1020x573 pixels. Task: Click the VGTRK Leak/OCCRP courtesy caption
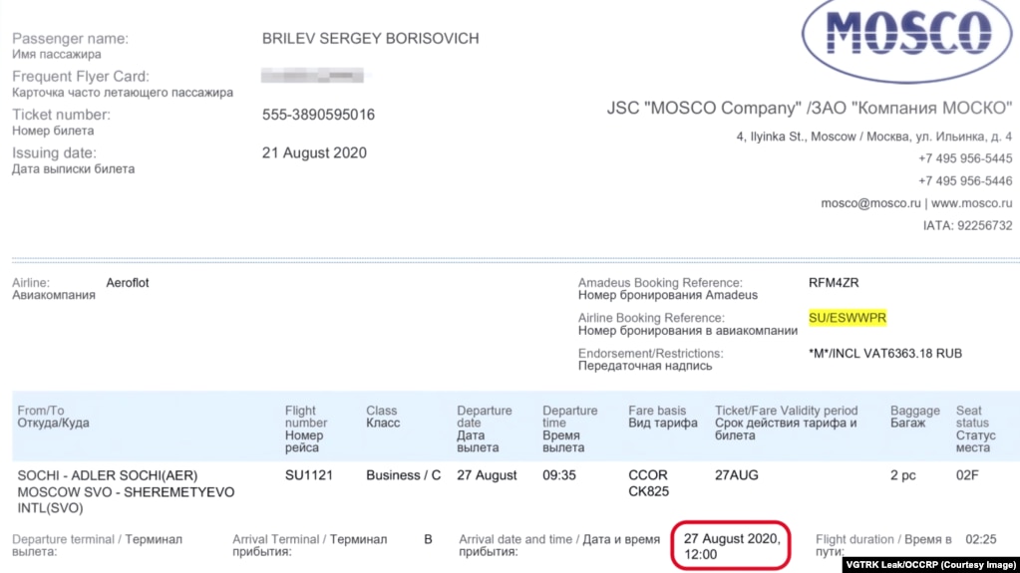pyautogui.click(x=929, y=564)
